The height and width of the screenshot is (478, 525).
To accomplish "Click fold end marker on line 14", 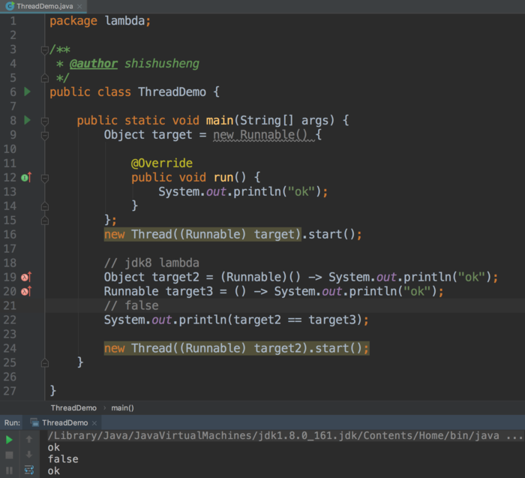I will 44,206.
